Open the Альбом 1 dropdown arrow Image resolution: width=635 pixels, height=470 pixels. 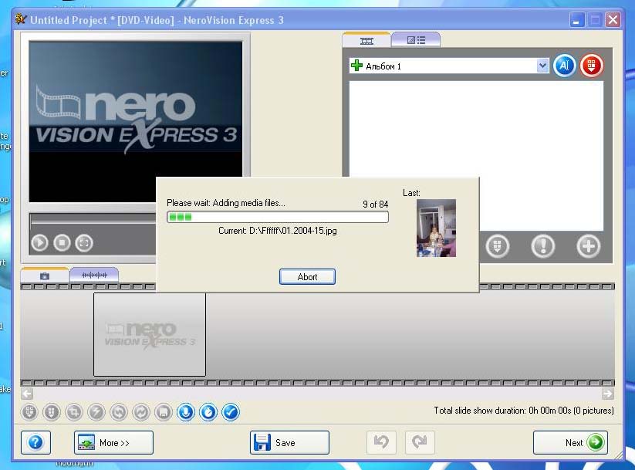(x=542, y=66)
